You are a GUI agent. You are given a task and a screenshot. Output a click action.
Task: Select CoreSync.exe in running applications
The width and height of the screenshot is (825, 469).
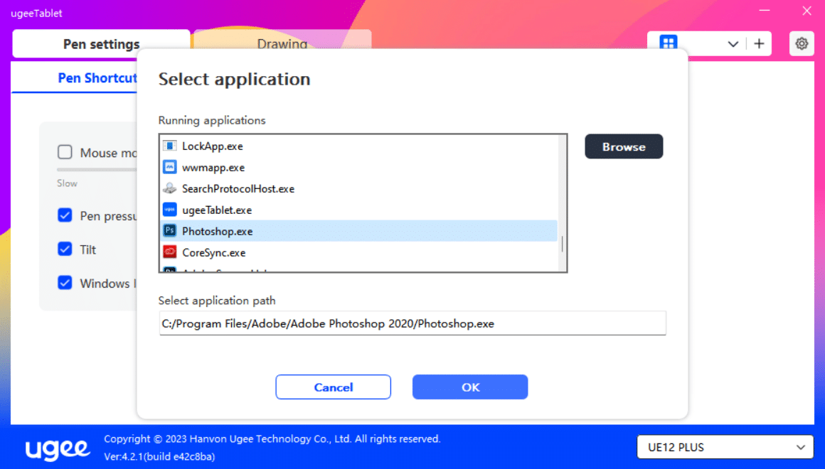pos(358,252)
